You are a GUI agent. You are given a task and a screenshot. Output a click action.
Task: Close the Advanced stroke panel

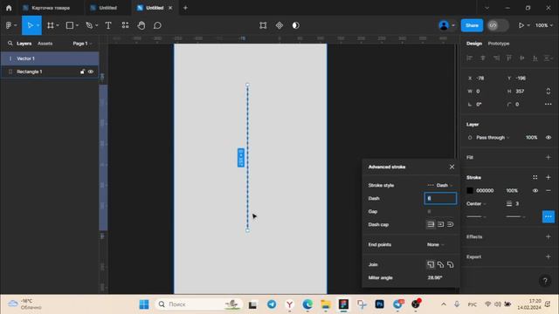coord(452,167)
